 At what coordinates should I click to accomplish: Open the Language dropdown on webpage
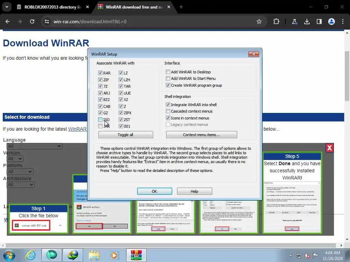coord(35,146)
